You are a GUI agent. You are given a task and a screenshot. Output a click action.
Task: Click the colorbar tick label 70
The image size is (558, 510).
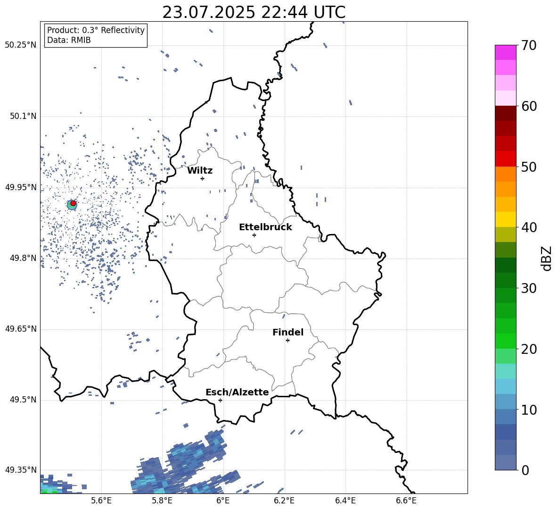[x=529, y=46]
